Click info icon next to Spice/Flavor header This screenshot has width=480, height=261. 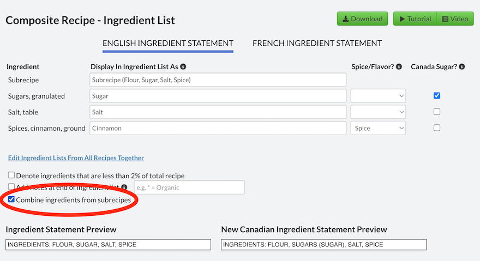399,67
